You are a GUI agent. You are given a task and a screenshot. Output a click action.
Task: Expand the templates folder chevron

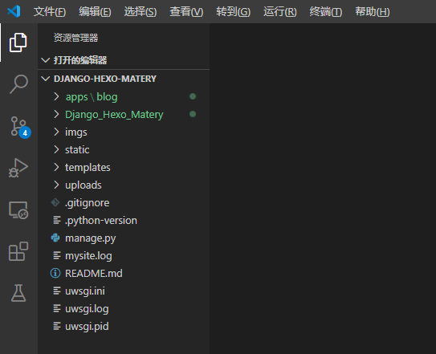pyautogui.click(x=56, y=167)
